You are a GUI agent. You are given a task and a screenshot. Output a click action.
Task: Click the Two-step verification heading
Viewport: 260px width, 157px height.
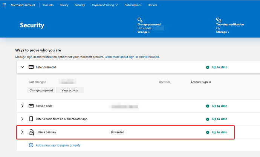point(230,24)
